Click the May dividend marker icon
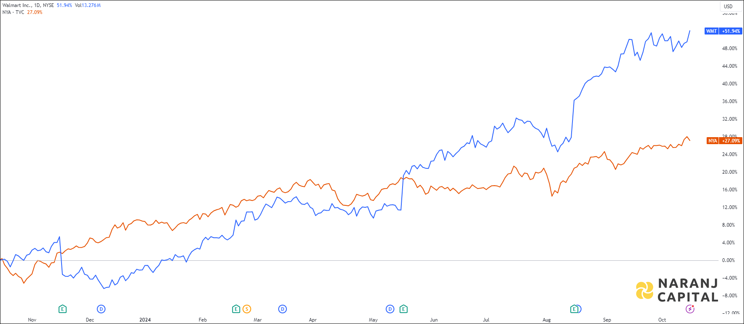The width and height of the screenshot is (744, 324). [x=390, y=309]
